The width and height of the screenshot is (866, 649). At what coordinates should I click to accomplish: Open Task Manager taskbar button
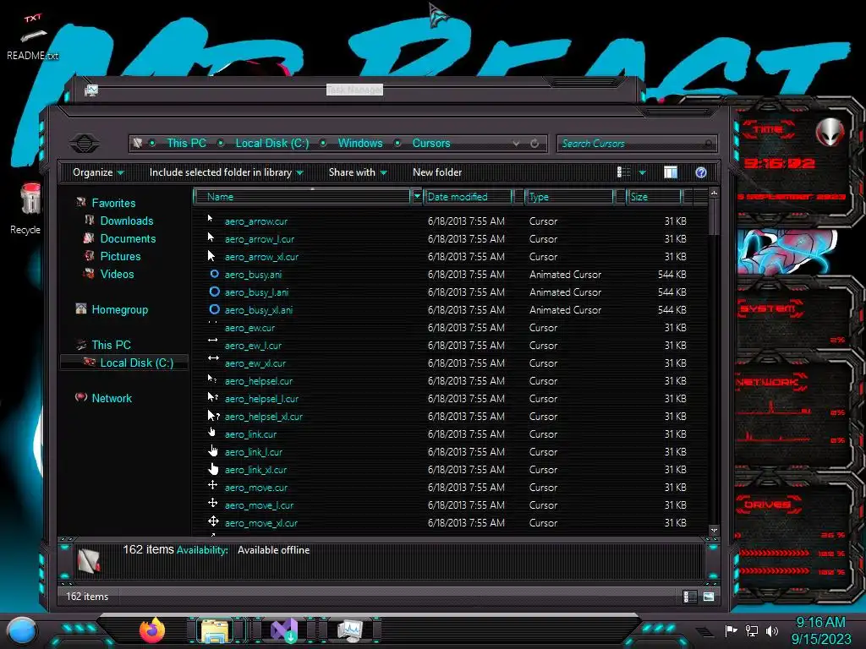tap(351, 630)
